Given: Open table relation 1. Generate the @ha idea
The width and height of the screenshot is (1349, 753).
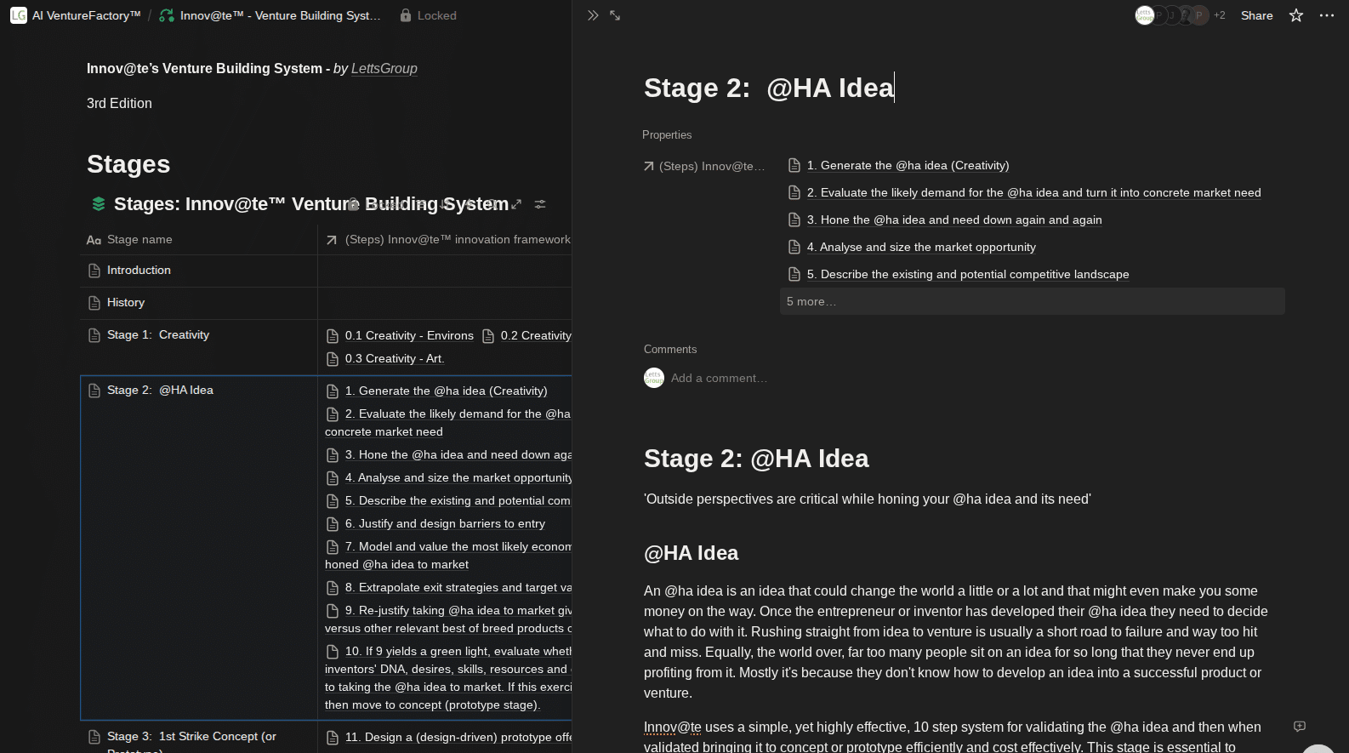Looking at the screenshot, I should (447, 391).
